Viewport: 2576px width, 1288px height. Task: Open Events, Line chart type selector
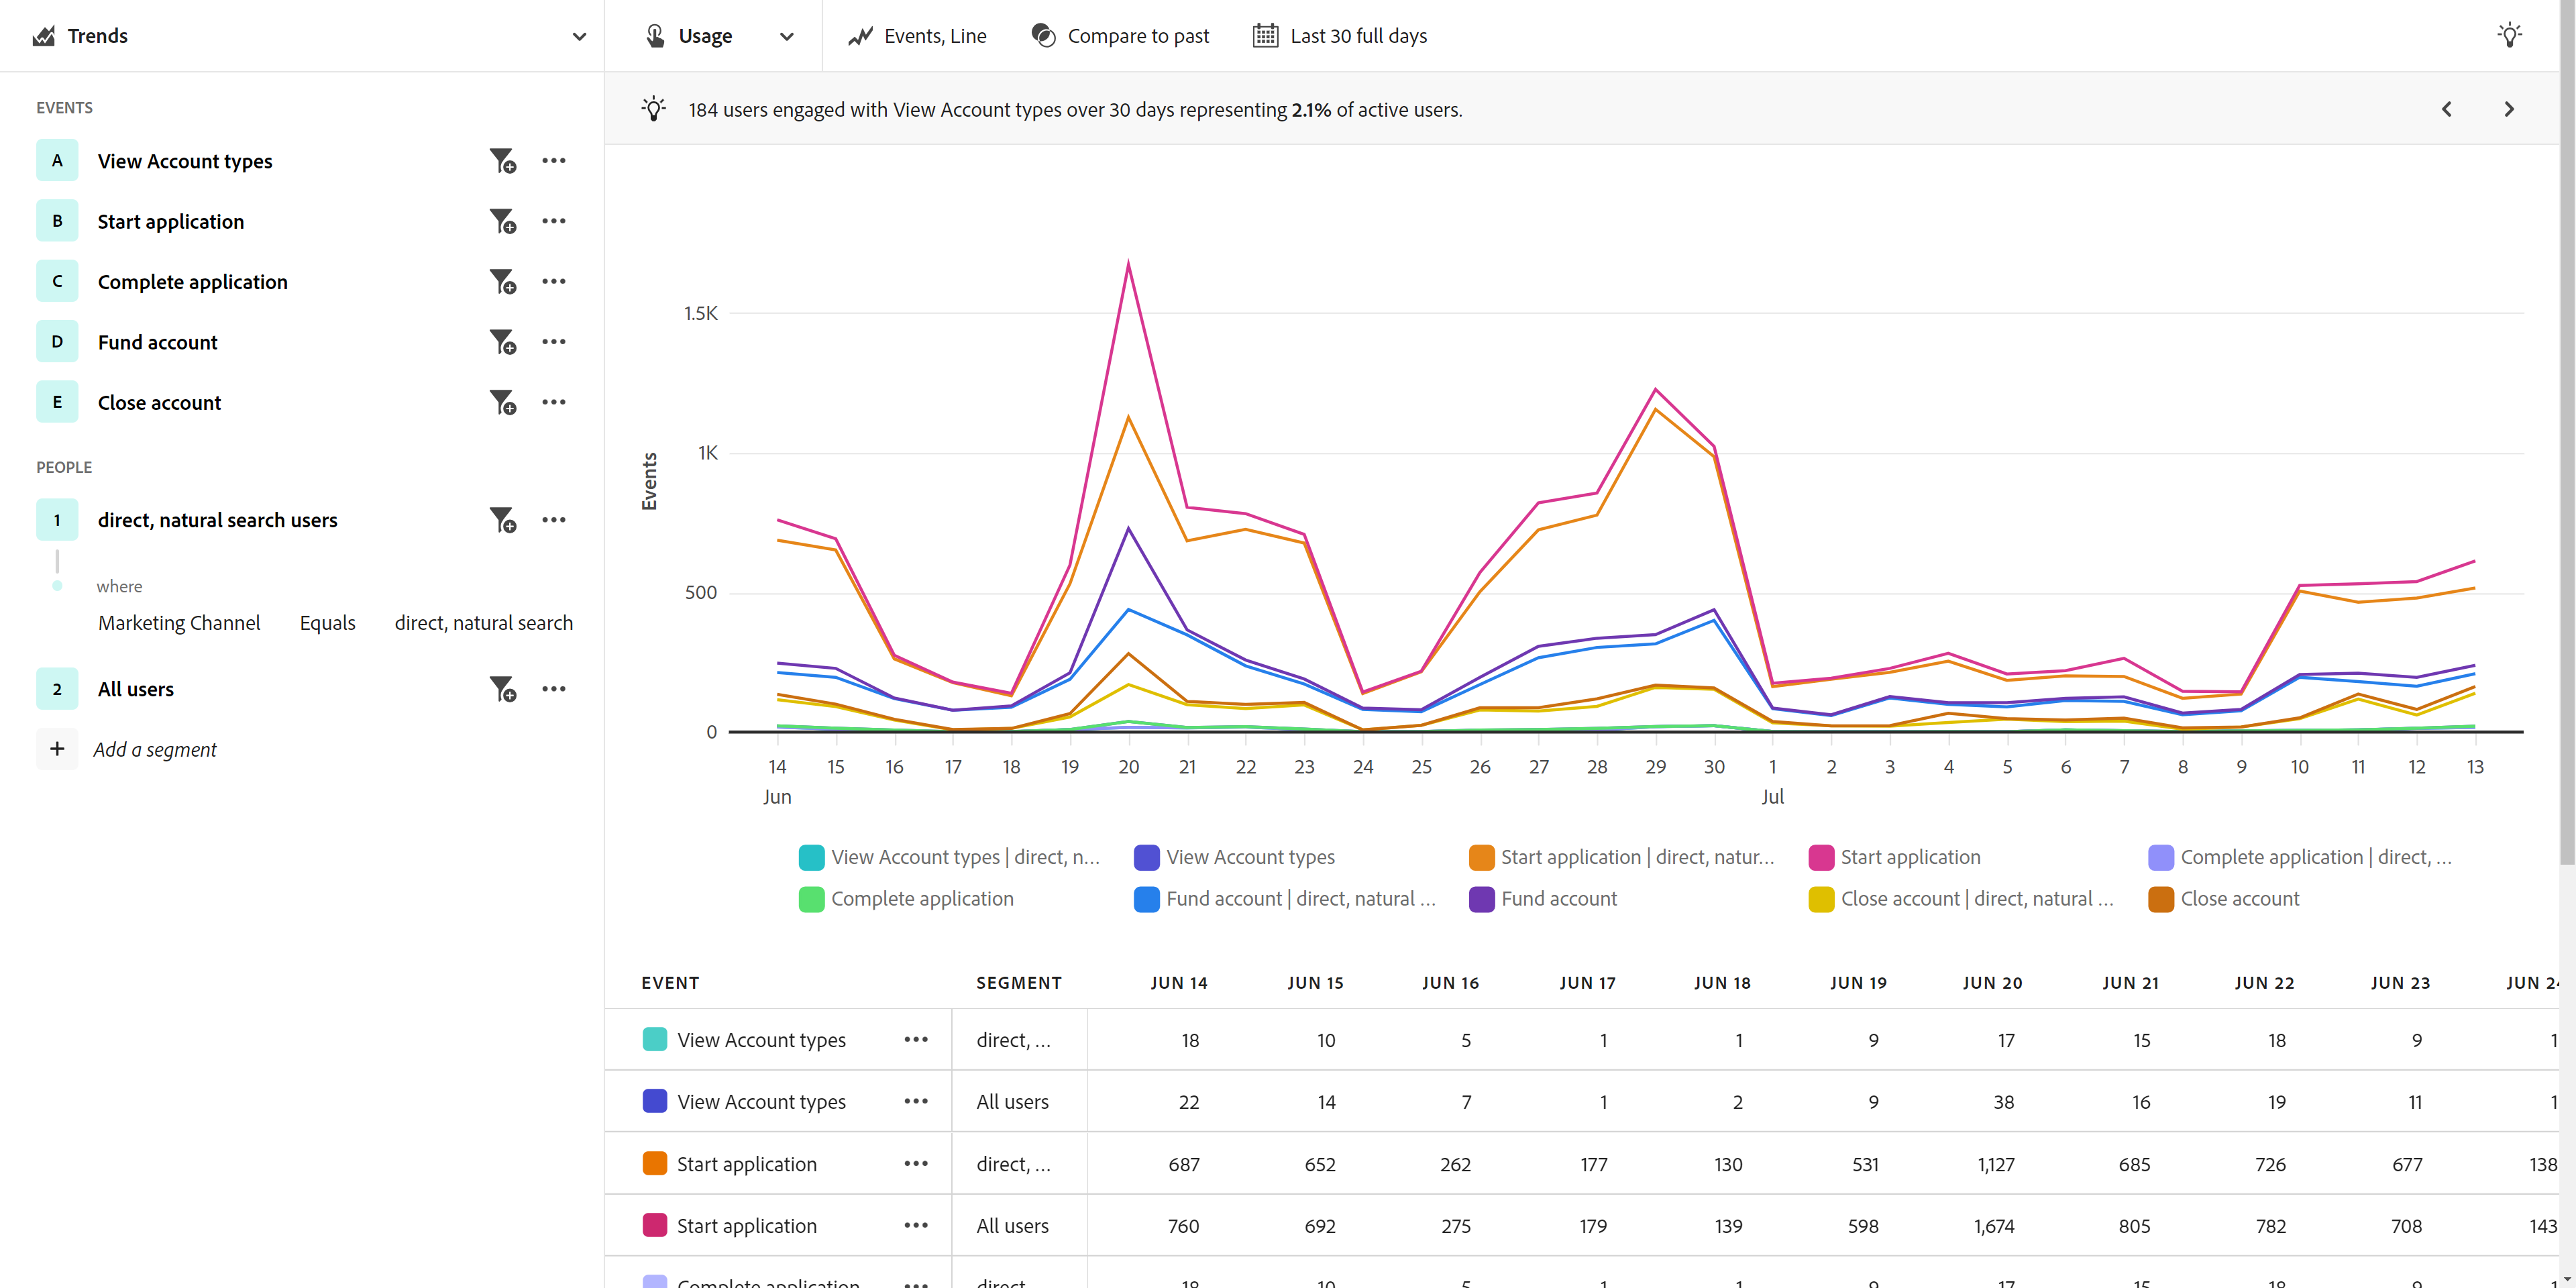917,36
